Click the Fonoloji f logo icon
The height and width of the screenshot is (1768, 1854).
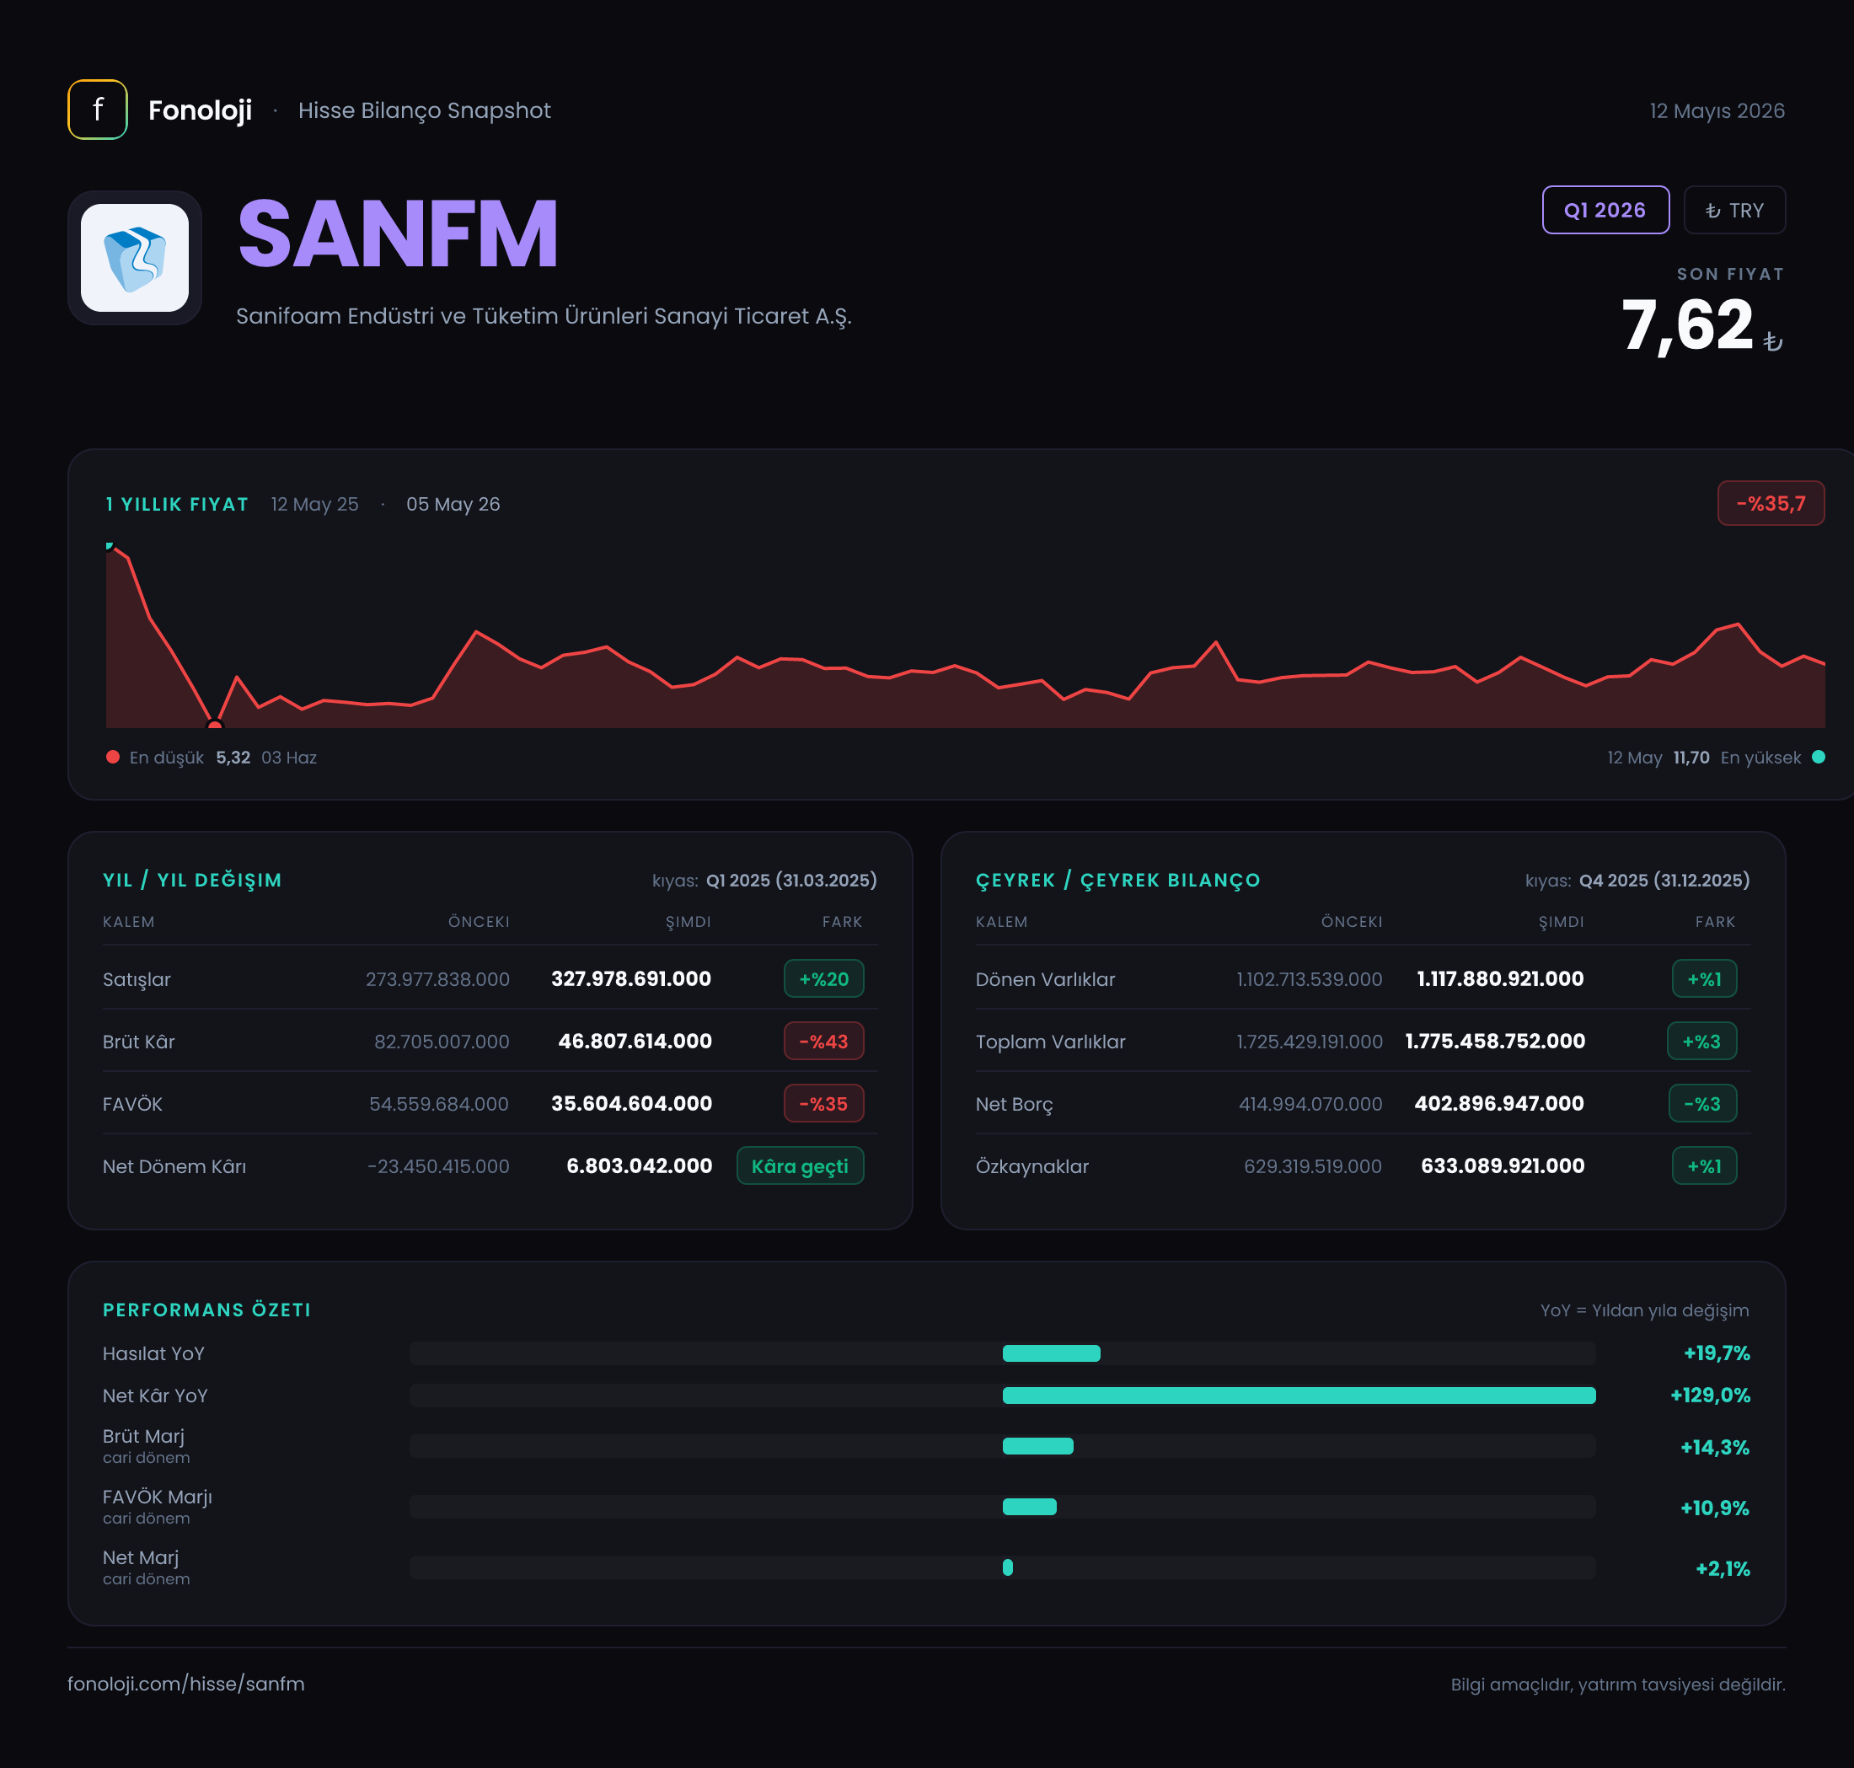pos(97,110)
